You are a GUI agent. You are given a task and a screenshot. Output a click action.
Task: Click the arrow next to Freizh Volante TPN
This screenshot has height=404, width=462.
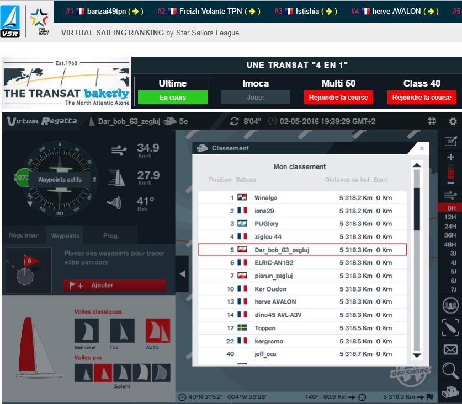point(252,12)
